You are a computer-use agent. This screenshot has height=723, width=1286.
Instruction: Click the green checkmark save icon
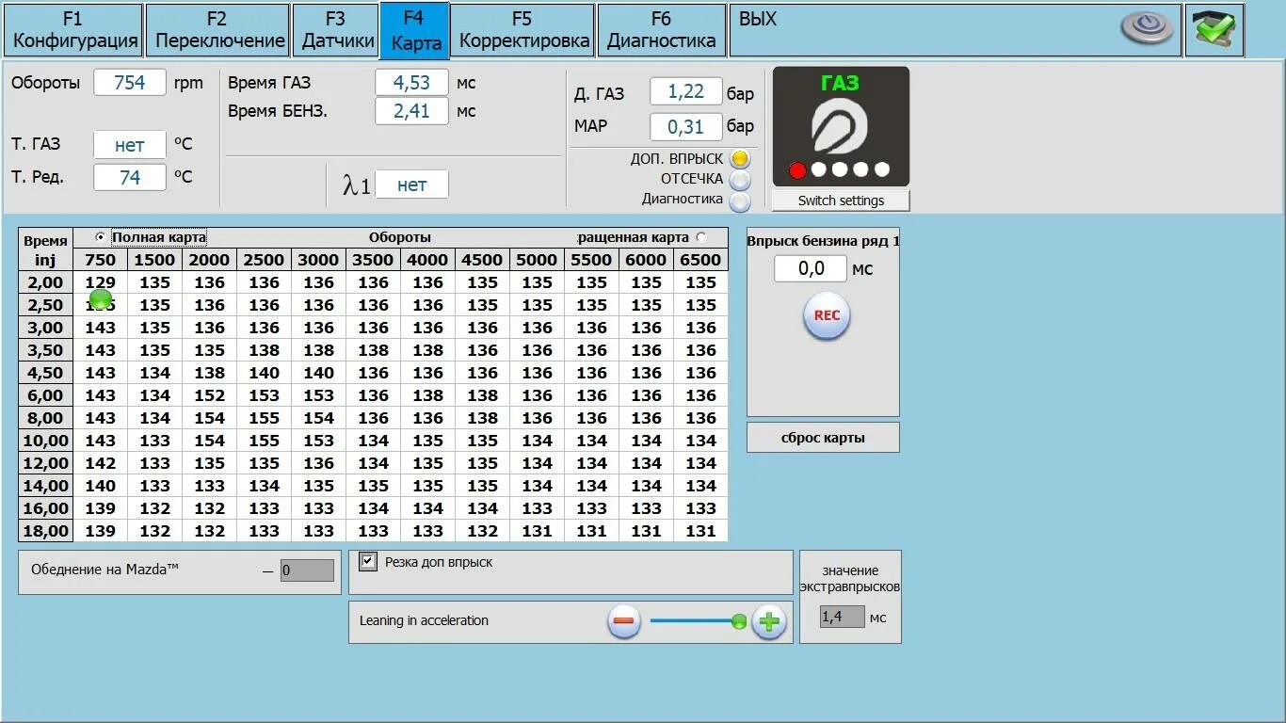[x=1214, y=30]
